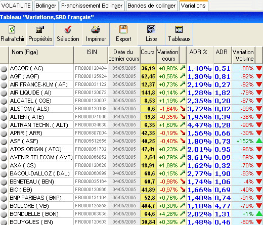
Task: Click the -1,64% variation value
Action: pyautogui.click(x=169, y=109)
